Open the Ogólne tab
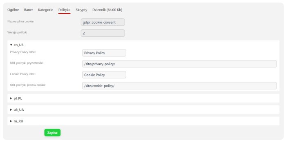Image resolution: width=286 pixels, height=167 pixels. pyautogui.click(x=13, y=9)
